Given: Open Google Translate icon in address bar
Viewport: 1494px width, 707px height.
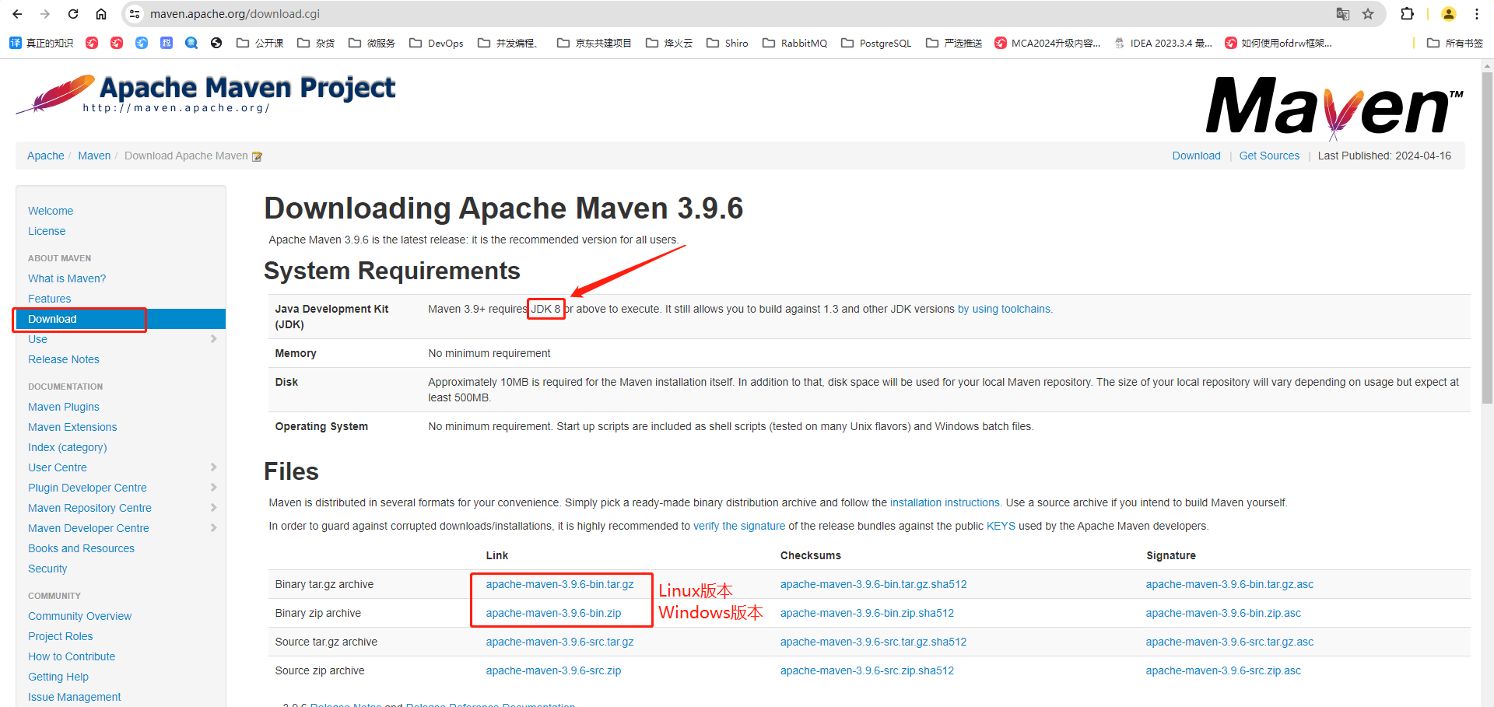Looking at the screenshot, I should [x=1342, y=13].
